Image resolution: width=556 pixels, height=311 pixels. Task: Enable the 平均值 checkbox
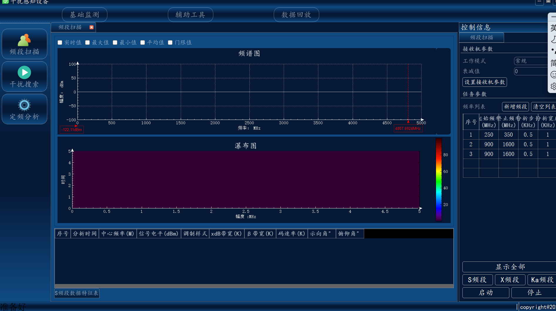pyautogui.click(x=143, y=43)
